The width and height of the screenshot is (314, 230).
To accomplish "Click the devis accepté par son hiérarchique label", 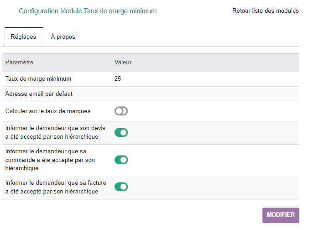I will [x=55, y=132].
